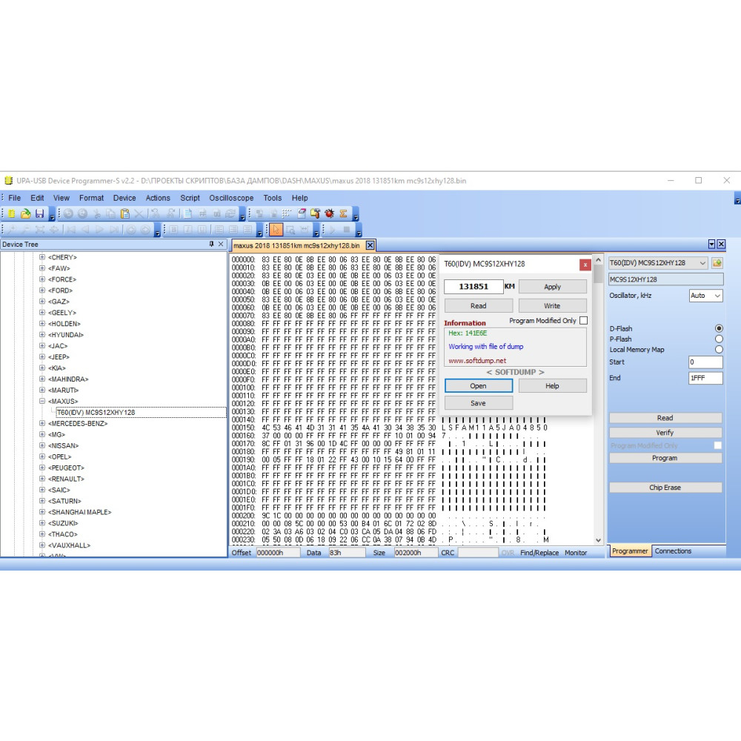Click the green icon beside device selector
The width and height of the screenshot is (741, 741).
pyautogui.click(x=717, y=263)
